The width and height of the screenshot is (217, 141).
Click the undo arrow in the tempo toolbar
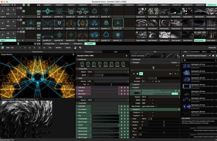[80, 47]
